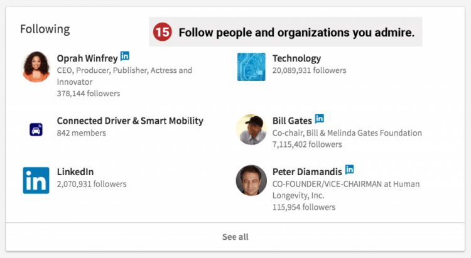Click the LinkedIn company logo
The height and width of the screenshot is (258, 471).
click(x=36, y=180)
